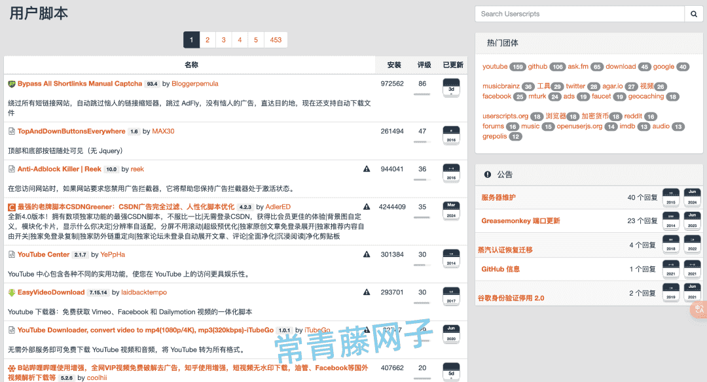Click the YouTube Center script icon
Viewport: 707px width, 382px height.
[12, 254]
